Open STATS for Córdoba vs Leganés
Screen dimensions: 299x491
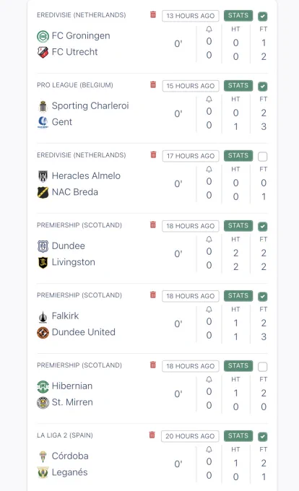pyautogui.click(x=238, y=435)
